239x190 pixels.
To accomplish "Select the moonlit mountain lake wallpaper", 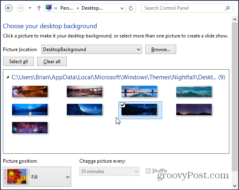I will coord(30,109).
